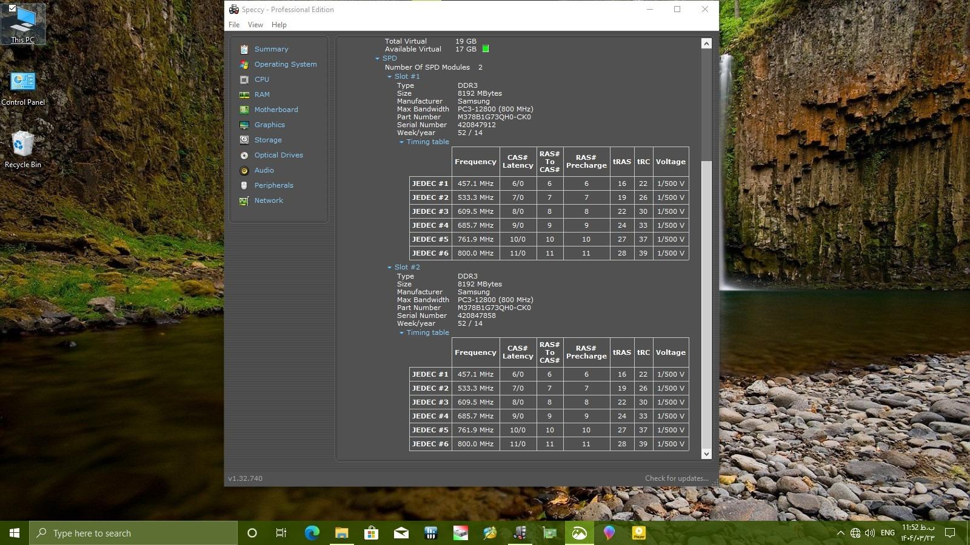Select the Peripherals mouse icon
This screenshot has width=970, height=545.
click(244, 185)
